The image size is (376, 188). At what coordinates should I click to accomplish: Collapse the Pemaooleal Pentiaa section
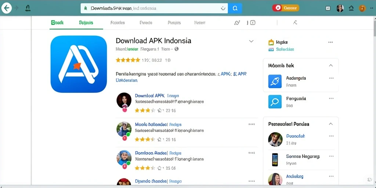tap(331, 124)
